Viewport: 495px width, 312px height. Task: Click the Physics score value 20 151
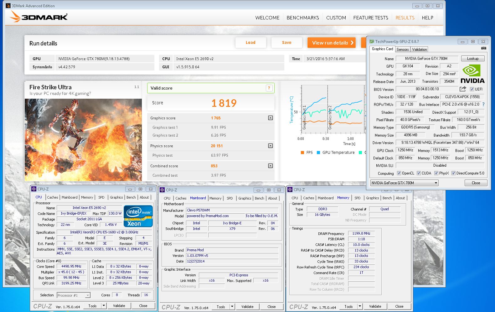[x=217, y=146]
